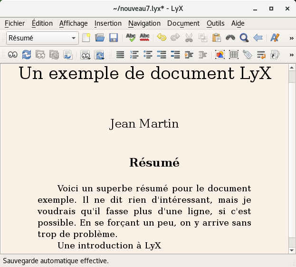View master document
Image resolution: width=296 pixels, height=267 pixels.
tap(40, 55)
